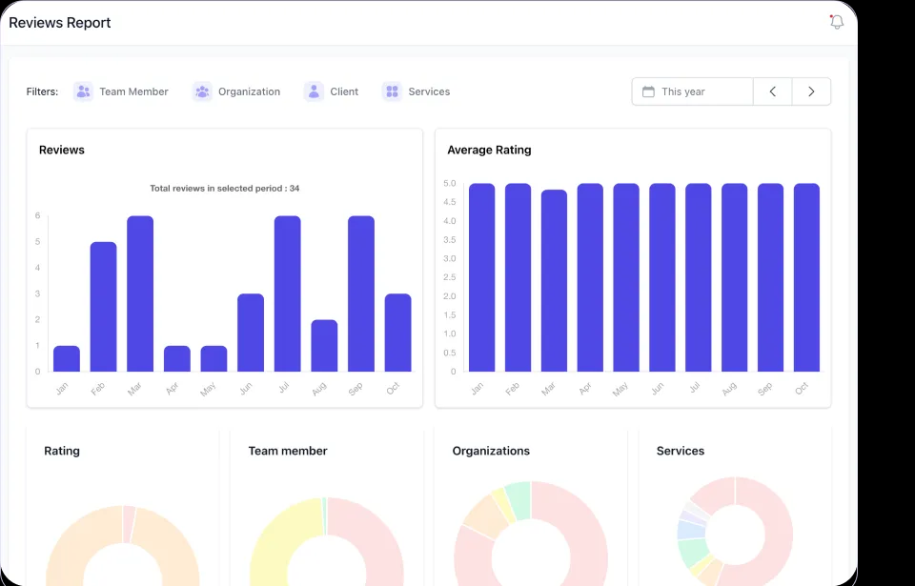Click the green segment of Organizations donut

[x=518, y=499]
